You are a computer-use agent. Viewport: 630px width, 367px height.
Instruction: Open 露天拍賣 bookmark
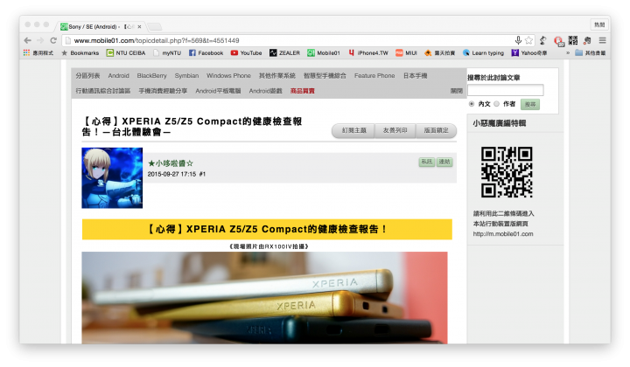click(440, 52)
